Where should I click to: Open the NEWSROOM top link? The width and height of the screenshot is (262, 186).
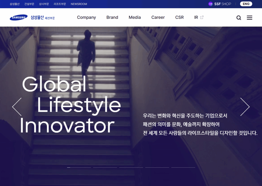tap(79, 4)
